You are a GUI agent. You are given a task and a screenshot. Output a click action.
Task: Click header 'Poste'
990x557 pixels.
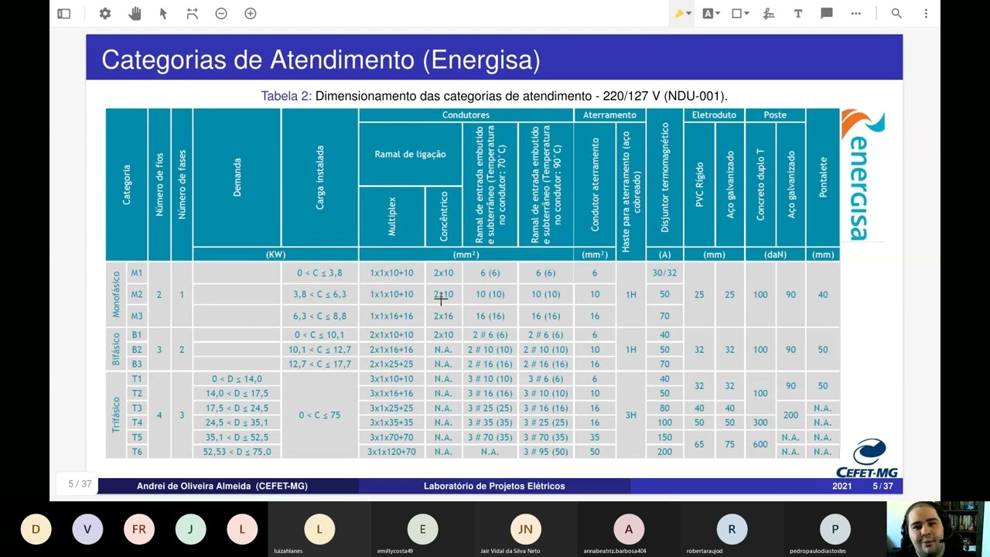pos(775,114)
